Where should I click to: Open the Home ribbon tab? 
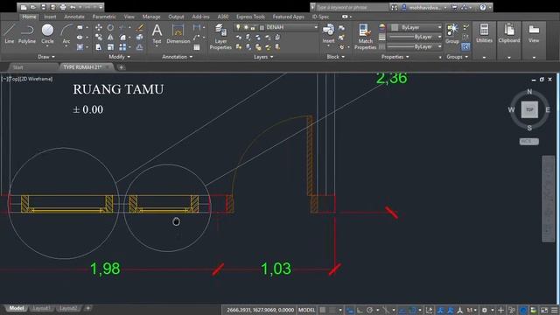29,17
